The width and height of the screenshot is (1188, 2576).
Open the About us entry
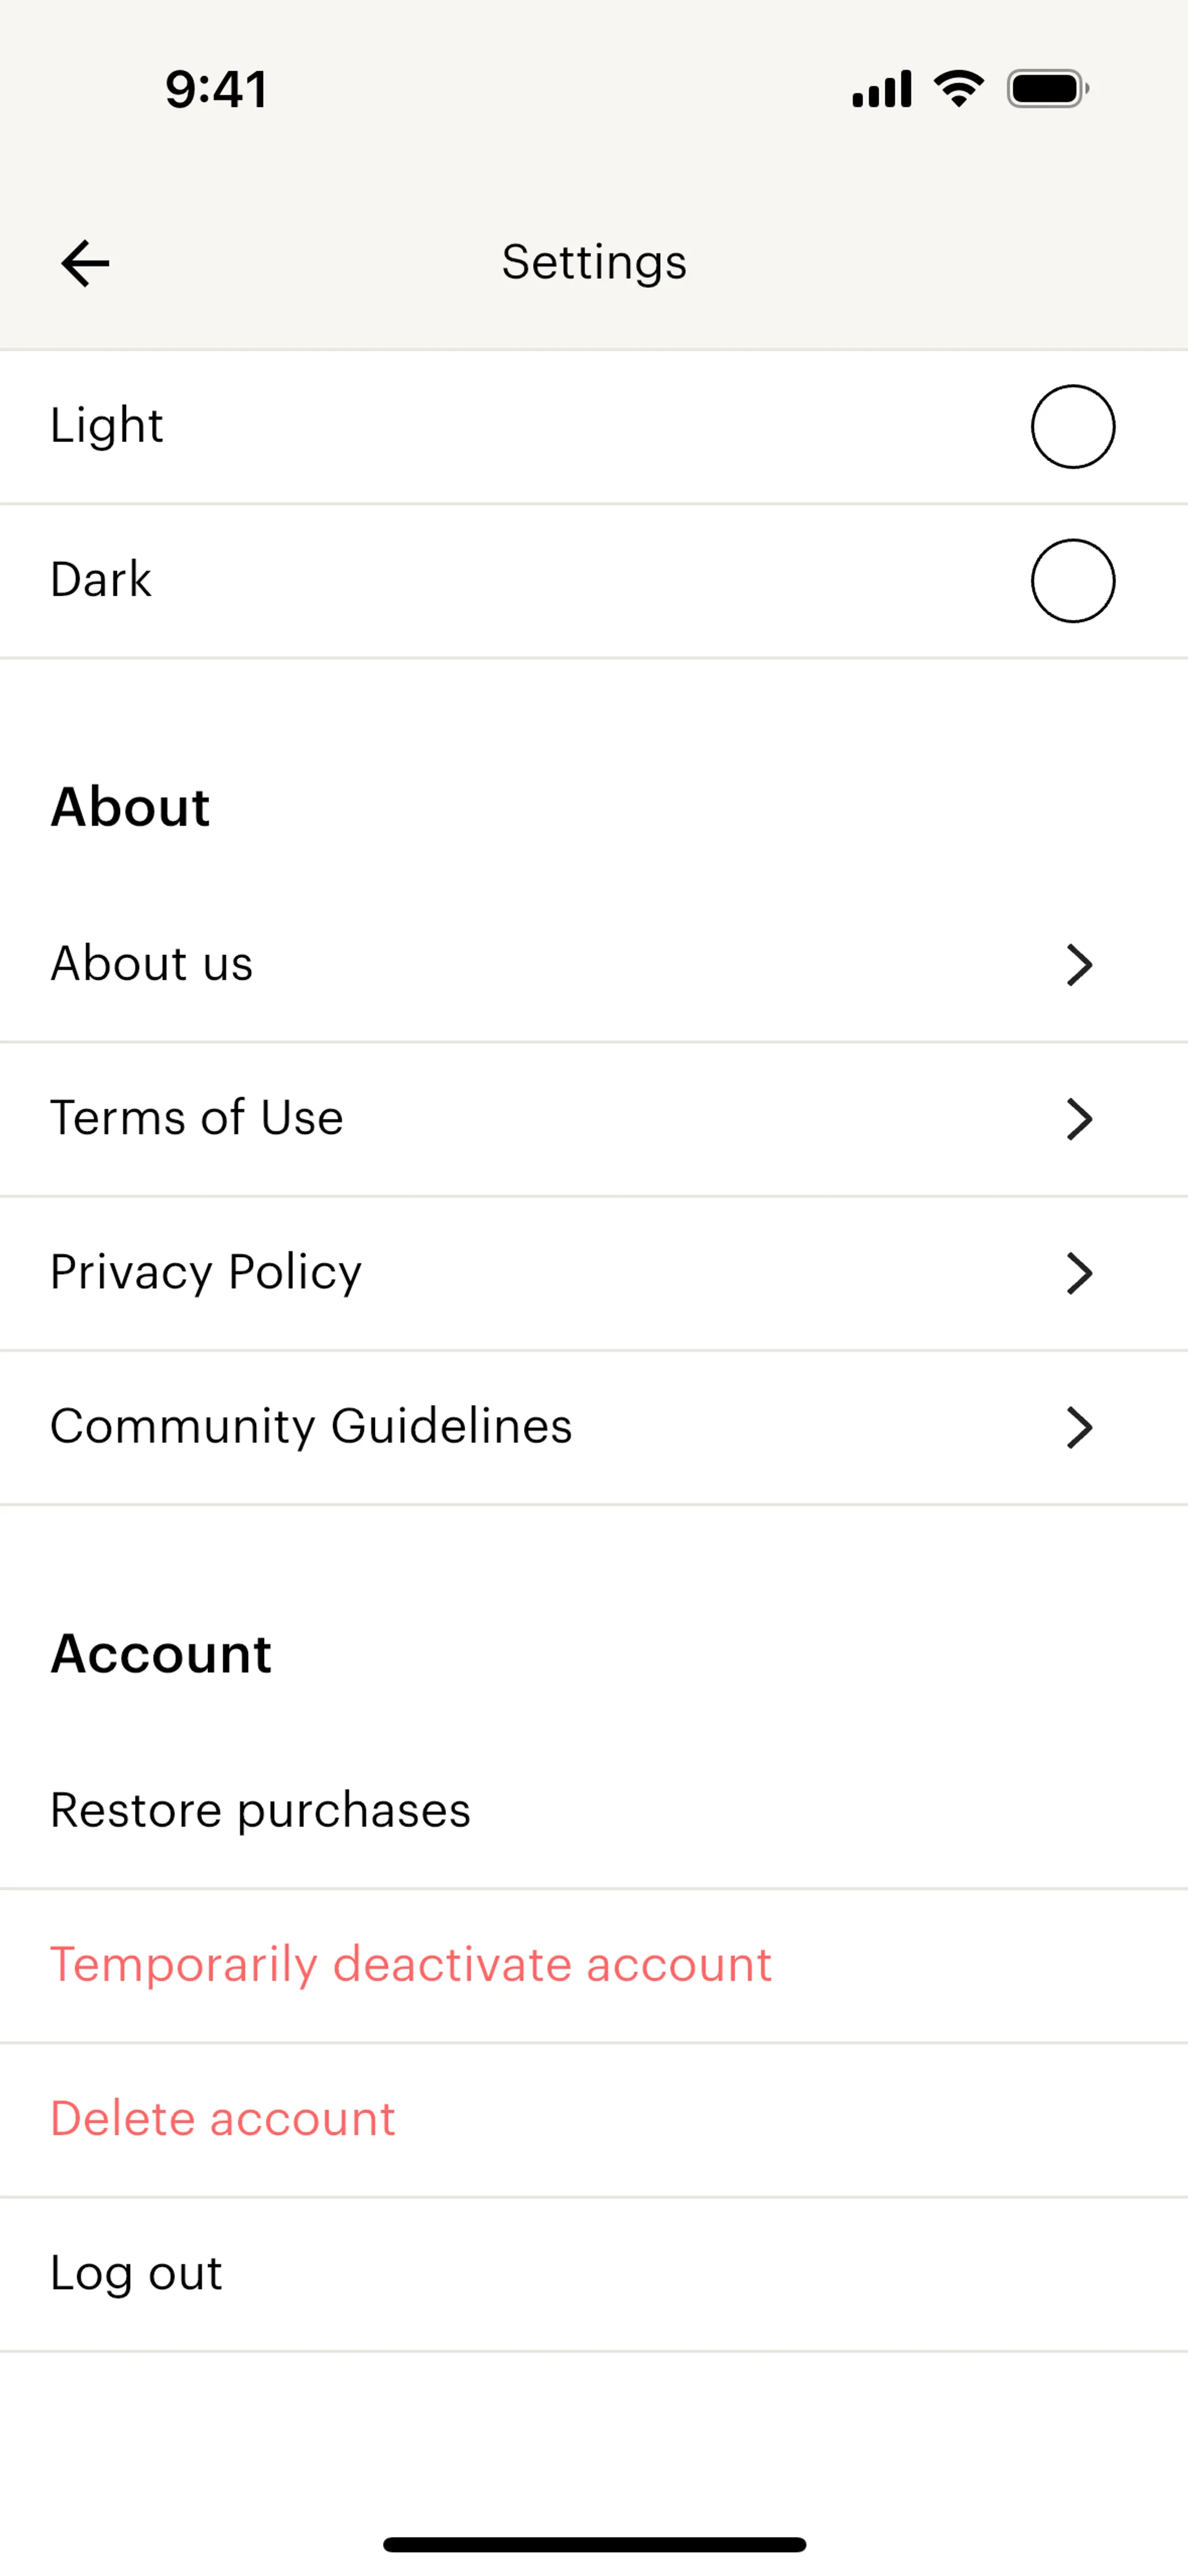point(152,964)
